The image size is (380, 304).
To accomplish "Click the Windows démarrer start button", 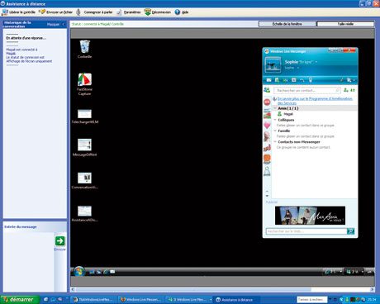I will coord(19,299).
